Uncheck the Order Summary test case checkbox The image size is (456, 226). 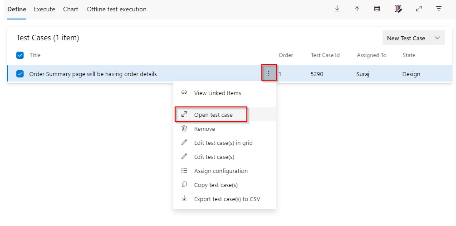20,74
